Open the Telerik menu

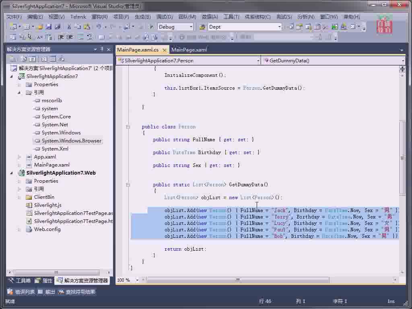click(78, 17)
